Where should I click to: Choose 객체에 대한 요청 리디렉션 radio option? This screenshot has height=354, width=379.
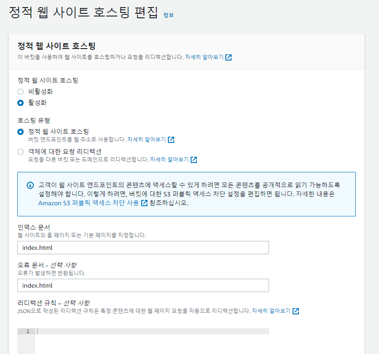(x=20, y=152)
